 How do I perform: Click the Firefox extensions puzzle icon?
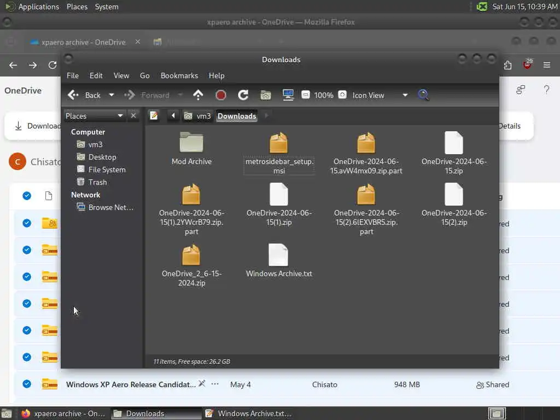507,65
